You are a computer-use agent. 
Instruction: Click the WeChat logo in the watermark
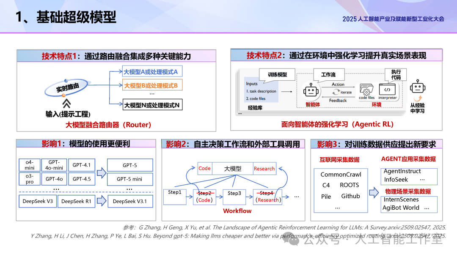click(292, 240)
